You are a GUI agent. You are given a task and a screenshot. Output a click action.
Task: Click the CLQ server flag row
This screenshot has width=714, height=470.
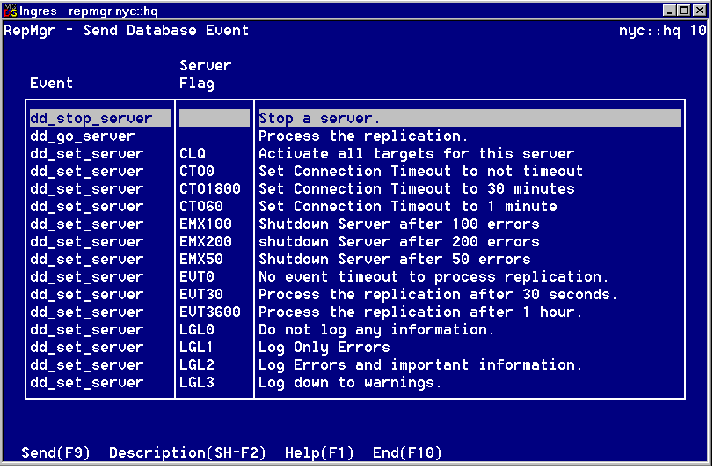(x=193, y=154)
